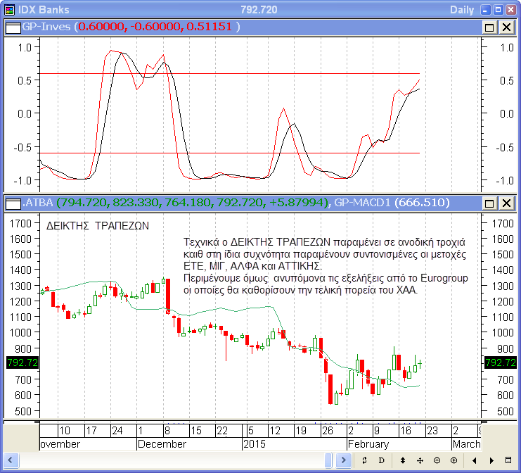Close the GP-Inves indicator panel
Screen dimensions: 521x473
pos(506,27)
